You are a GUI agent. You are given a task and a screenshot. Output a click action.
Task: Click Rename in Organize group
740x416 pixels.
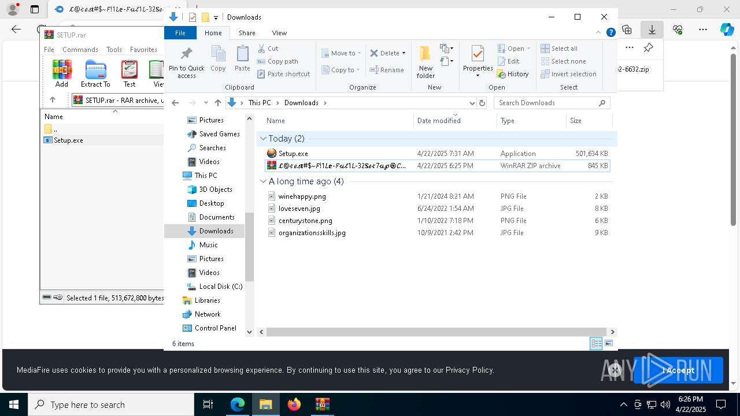387,70
